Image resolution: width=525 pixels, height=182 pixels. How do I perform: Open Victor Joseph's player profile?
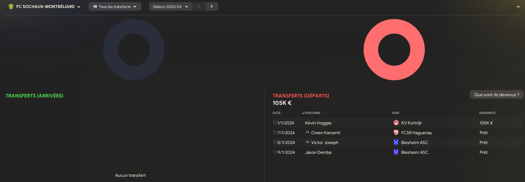[x=325, y=142]
